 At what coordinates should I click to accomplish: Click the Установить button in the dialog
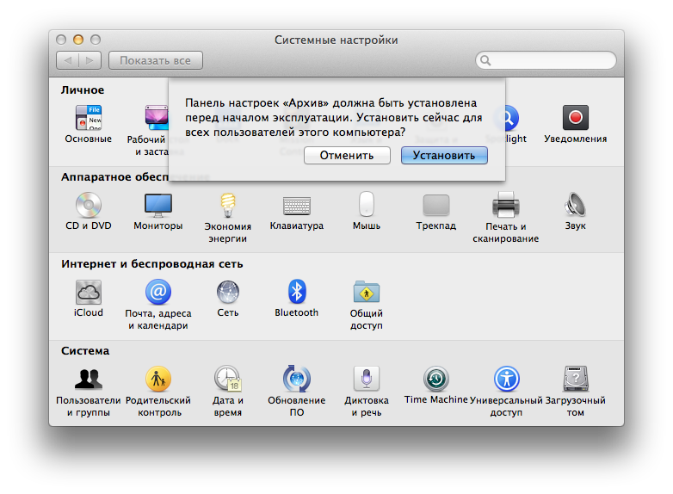coord(444,156)
